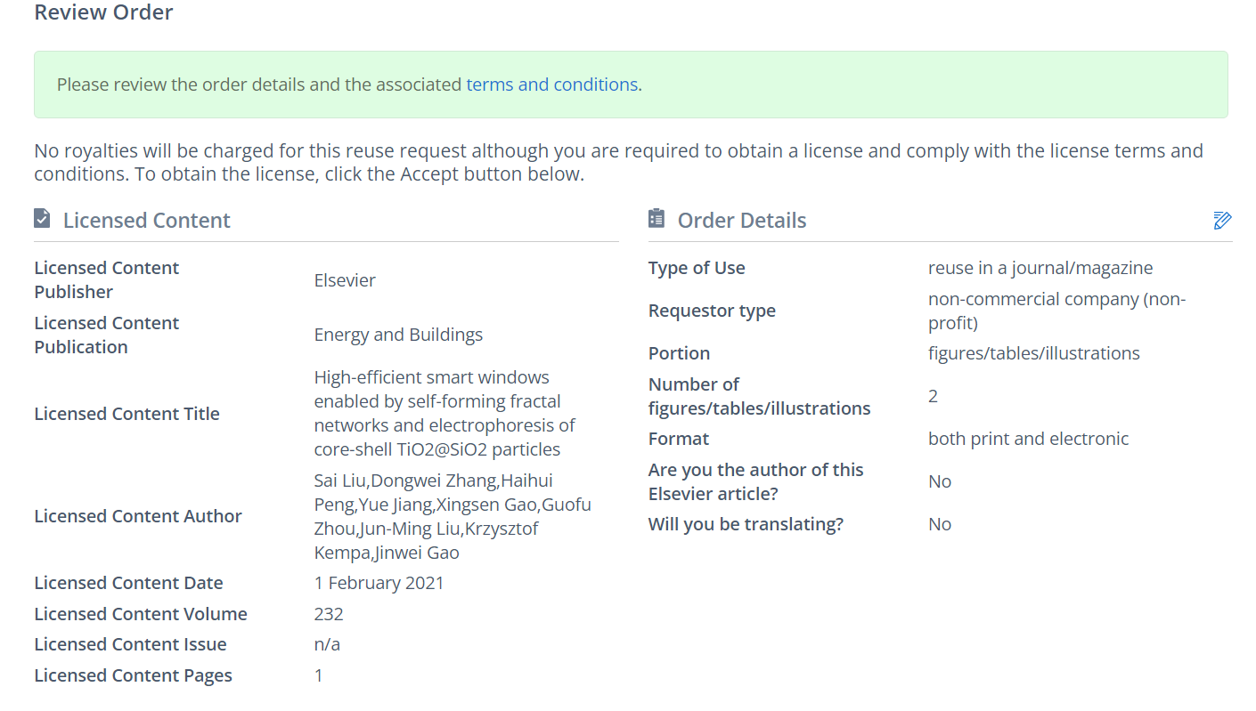Screen dimensions: 1256x711
Task: Click the reuse in a journal/magazine value
Action: click(x=1040, y=268)
